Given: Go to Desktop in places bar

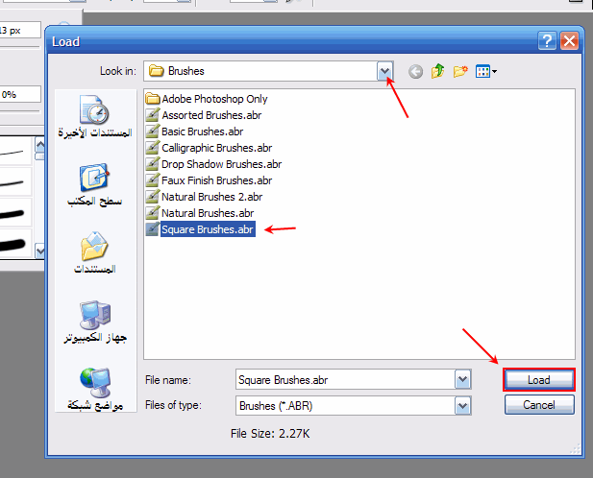Looking at the screenshot, I should tap(95, 185).
